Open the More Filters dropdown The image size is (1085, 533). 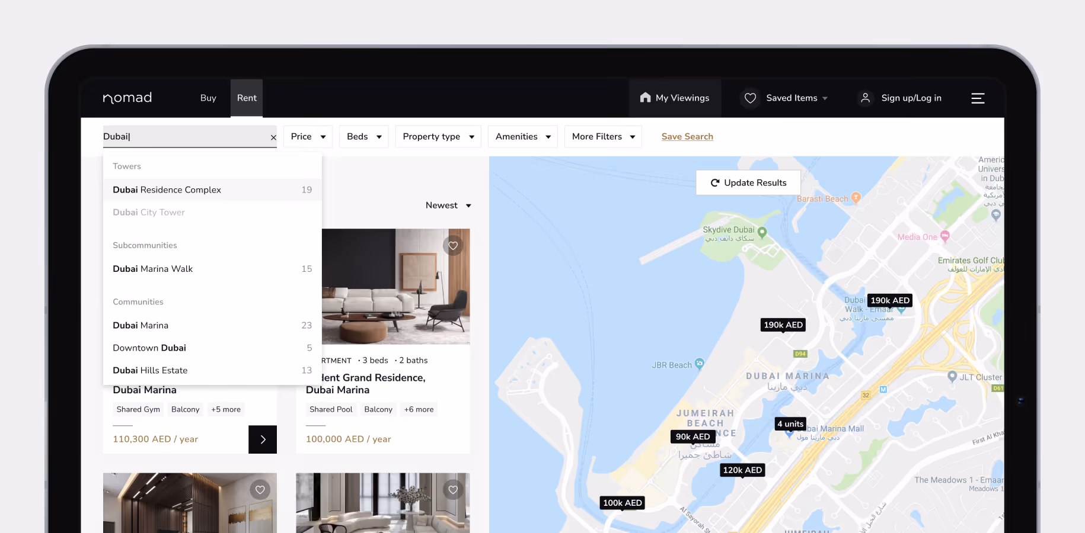point(603,137)
